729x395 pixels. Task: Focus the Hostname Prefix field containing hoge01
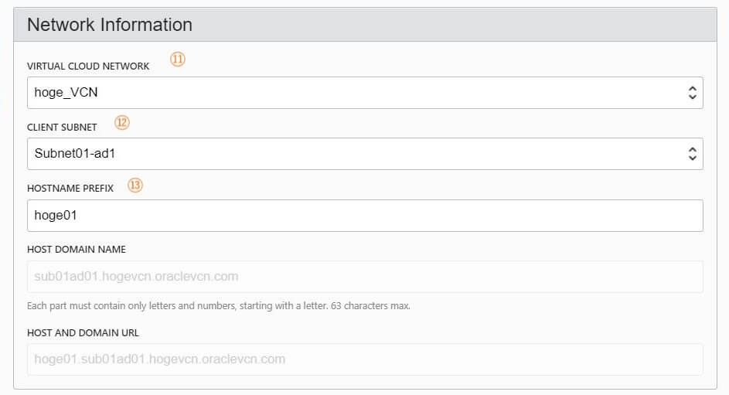coord(365,216)
